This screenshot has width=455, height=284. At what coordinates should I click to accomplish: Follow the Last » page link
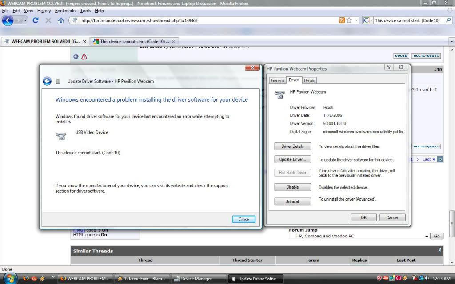tap(429, 159)
